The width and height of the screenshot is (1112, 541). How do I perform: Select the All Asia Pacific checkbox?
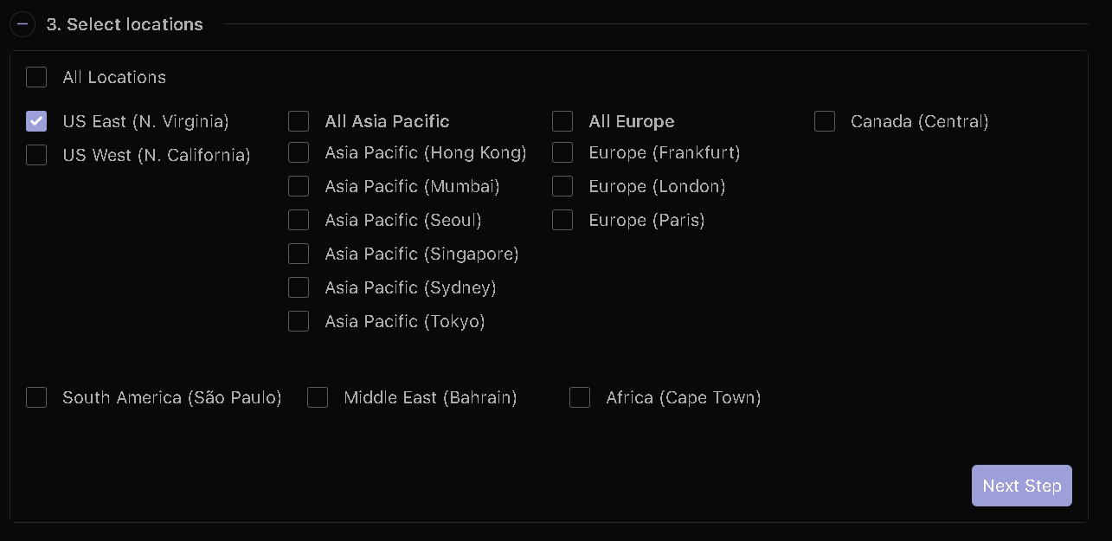299,121
